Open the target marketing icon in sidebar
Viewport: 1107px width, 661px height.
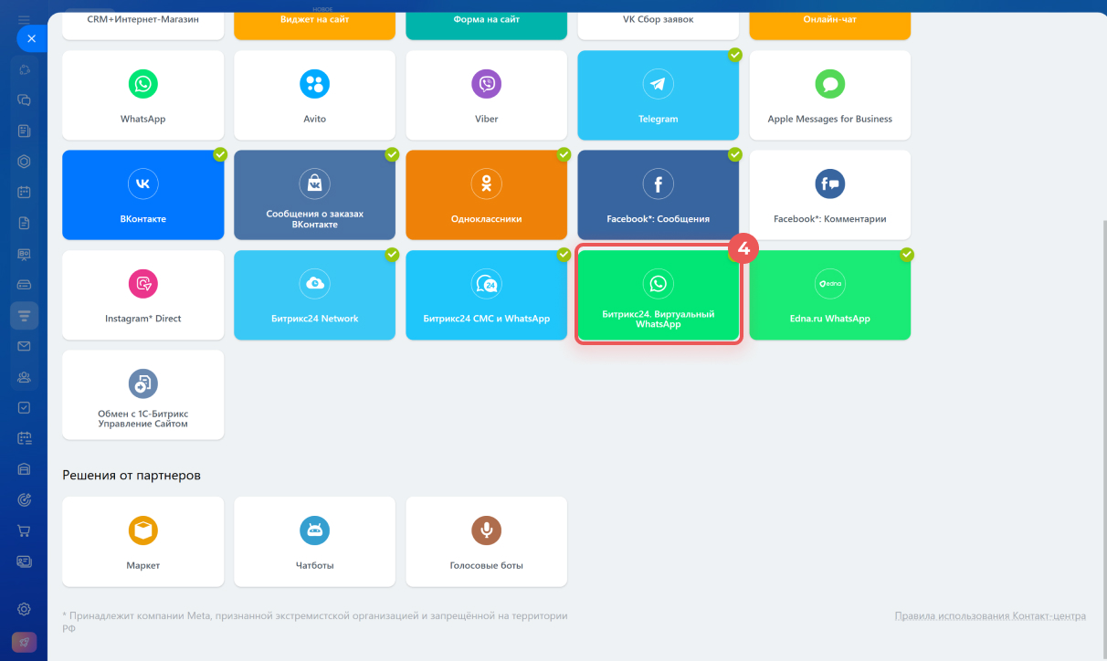click(25, 499)
